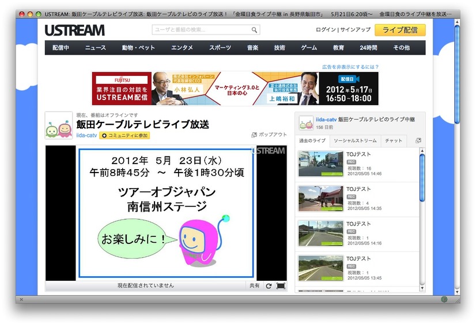Click the iida-catv link in the sidebar header
This screenshot has width=476, height=325.
point(326,120)
